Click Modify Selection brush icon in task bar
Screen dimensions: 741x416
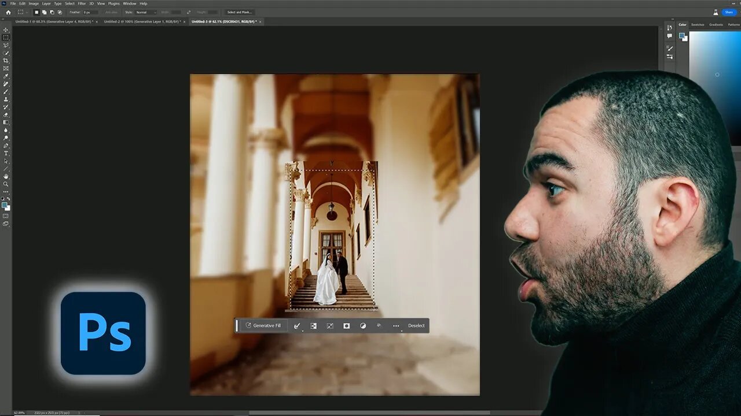click(297, 326)
